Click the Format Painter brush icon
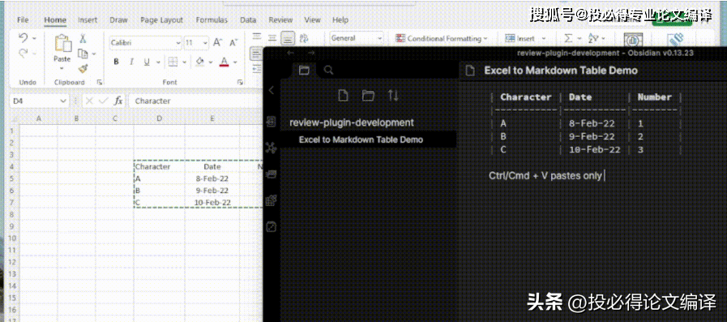This screenshot has height=322, width=727. tap(83, 69)
